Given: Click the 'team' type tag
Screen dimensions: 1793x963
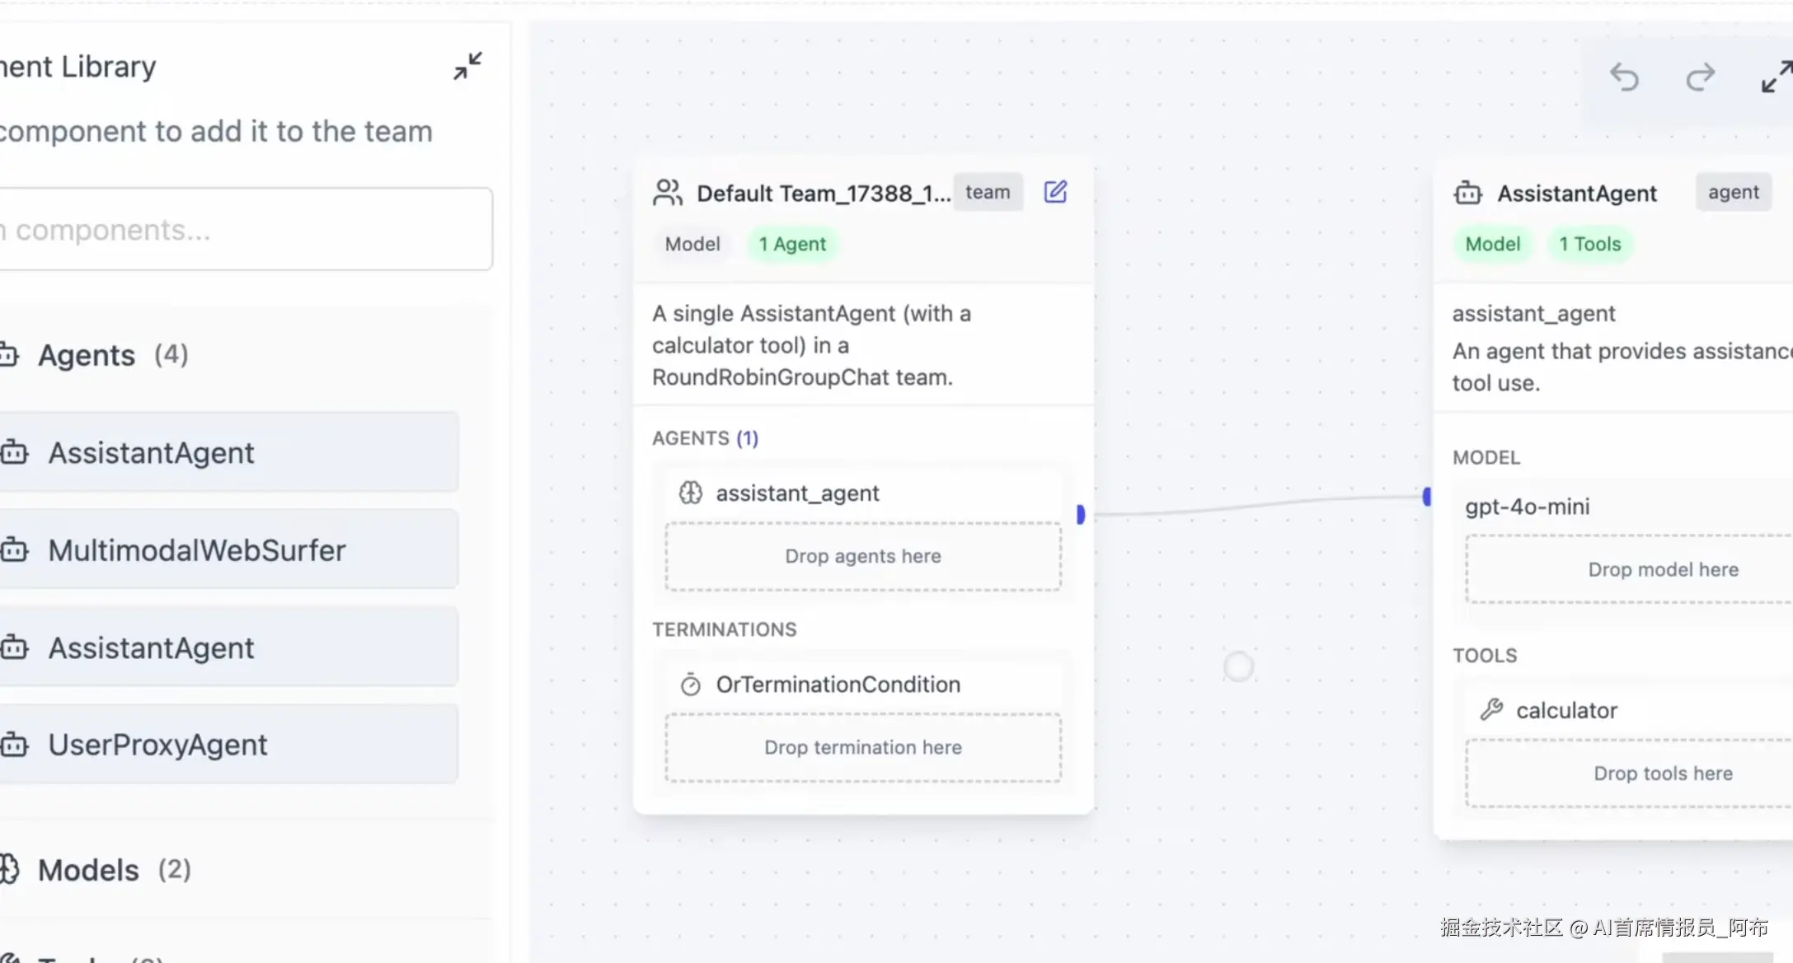Looking at the screenshot, I should (x=988, y=192).
